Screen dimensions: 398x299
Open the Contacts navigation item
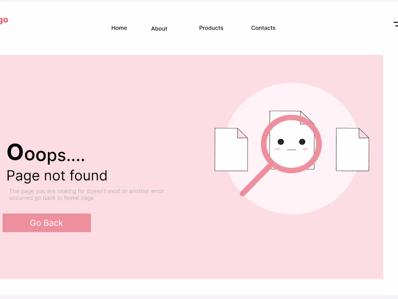[263, 28]
